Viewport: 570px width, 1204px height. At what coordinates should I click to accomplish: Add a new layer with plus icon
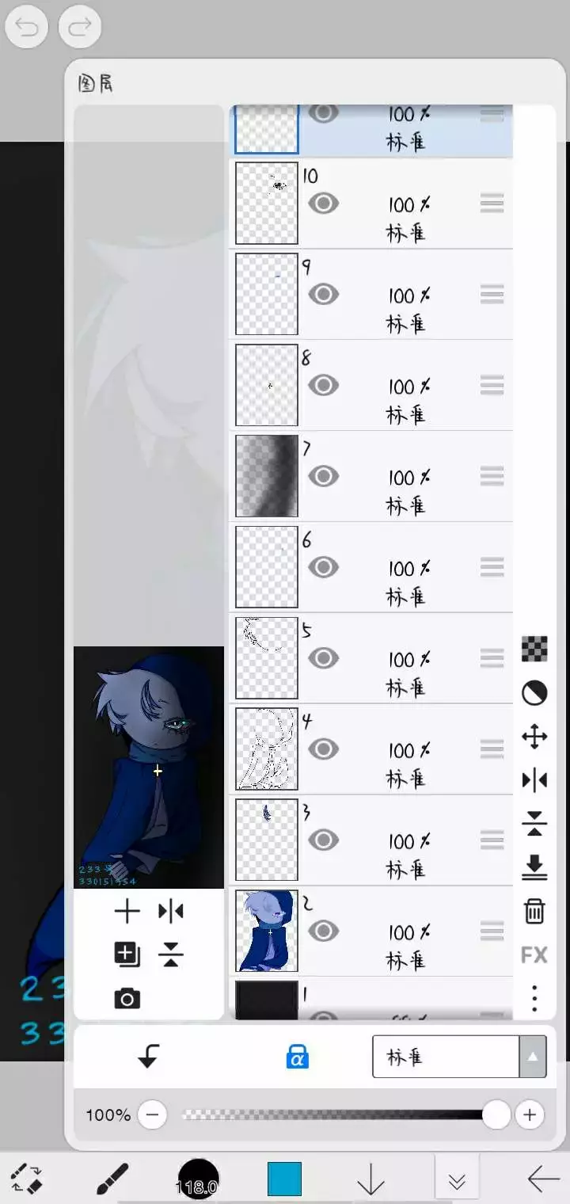tap(127, 912)
